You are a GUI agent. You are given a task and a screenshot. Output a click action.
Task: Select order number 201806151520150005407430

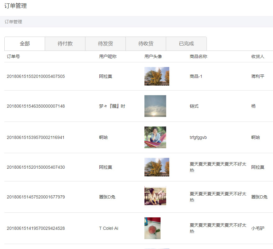36,167
